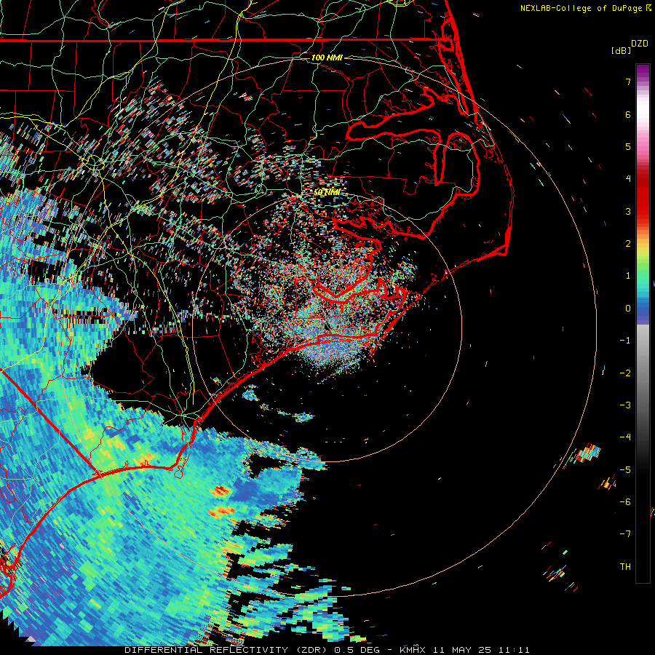655x655 pixels.
Task: Select the 4 dB scale label
Action: [x=628, y=179]
